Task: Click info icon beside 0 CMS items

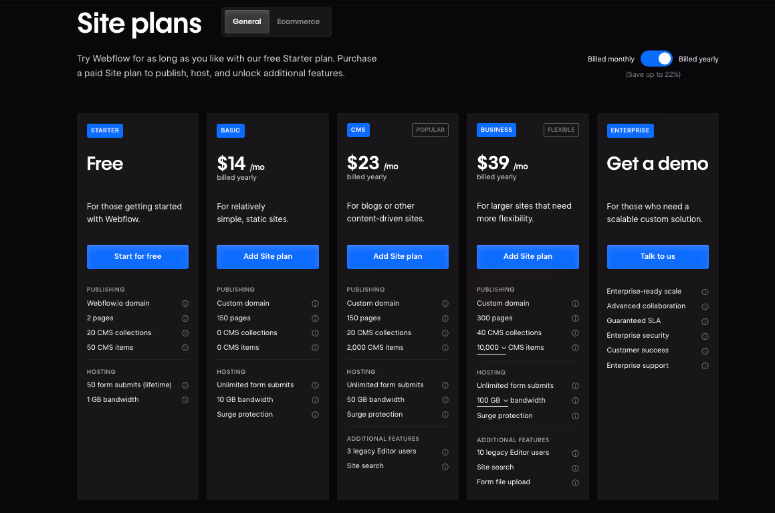Action: click(x=315, y=348)
